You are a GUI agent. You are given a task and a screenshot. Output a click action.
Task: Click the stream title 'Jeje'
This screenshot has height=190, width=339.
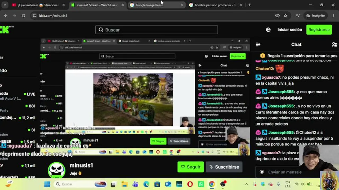pos(74,173)
